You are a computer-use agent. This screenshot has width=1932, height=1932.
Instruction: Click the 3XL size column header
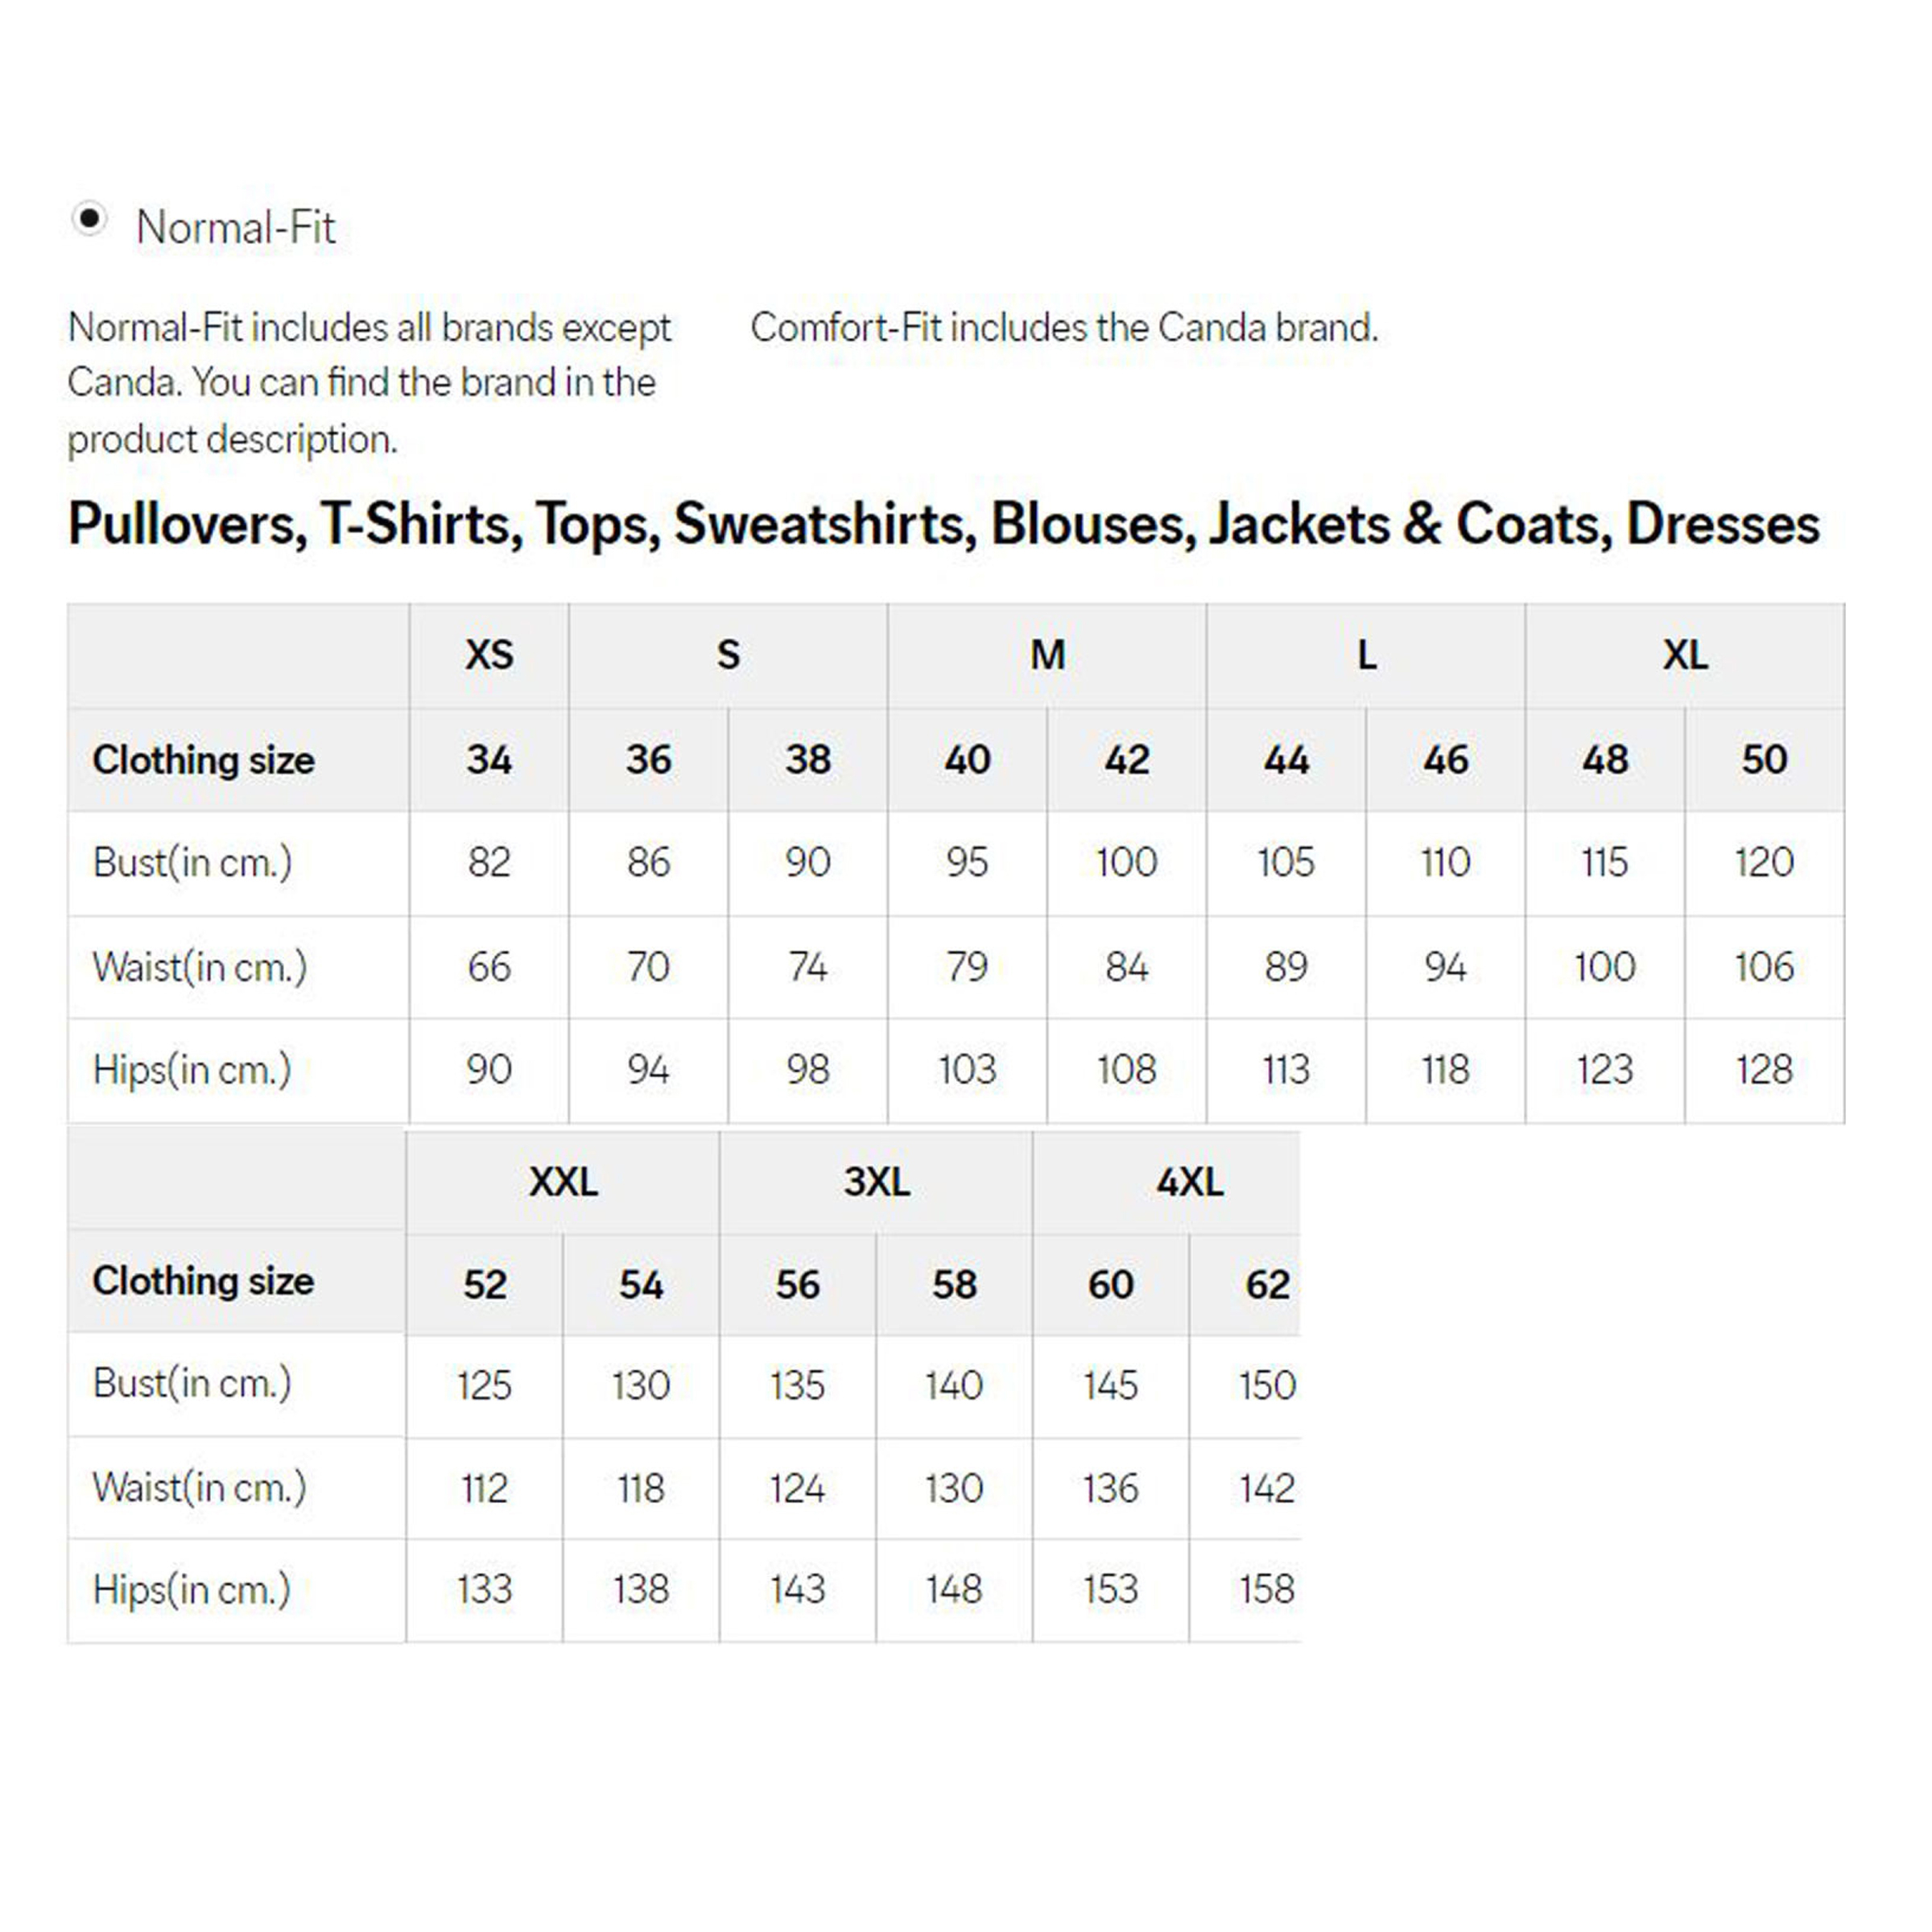click(x=876, y=1182)
